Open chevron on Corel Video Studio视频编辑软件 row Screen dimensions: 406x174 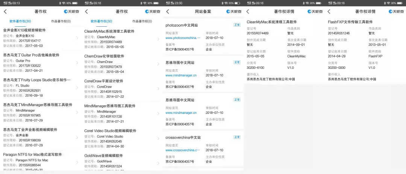(x=158, y=139)
